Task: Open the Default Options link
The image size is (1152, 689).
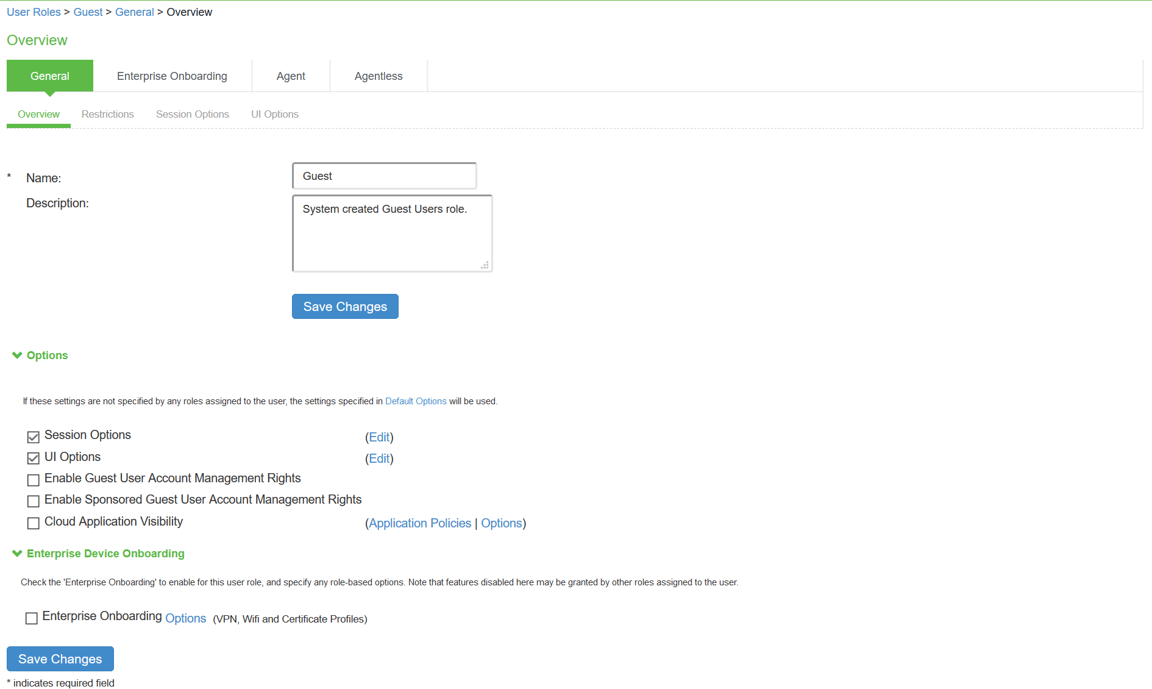Action: [x=416, y=401]
